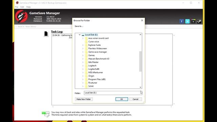The width and height of the screenshot is (217, 122).
Task: Cancel the Browse For Folder dialog
Action: pos(136,99)
